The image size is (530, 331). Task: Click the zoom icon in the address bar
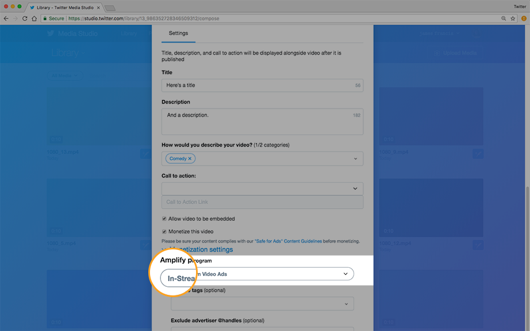pos(504,18)
